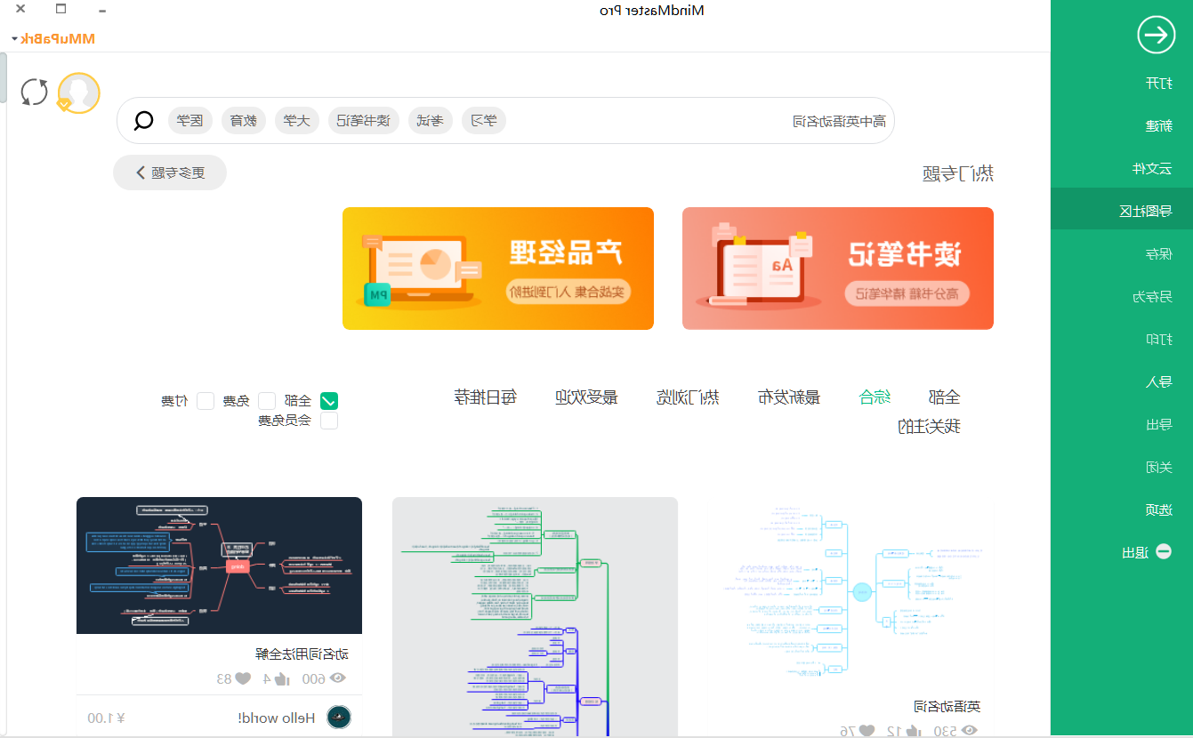Viewport: 1193px width, 738px height.
Task: Click the 大学 search tag
Action: 297,120
